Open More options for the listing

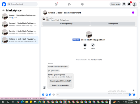coord(113,24)
